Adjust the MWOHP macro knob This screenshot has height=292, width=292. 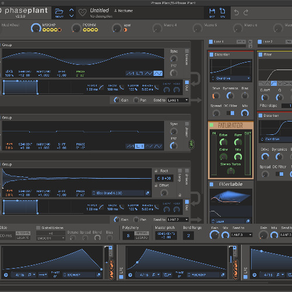pyautogui.click(x=36, y=28)
